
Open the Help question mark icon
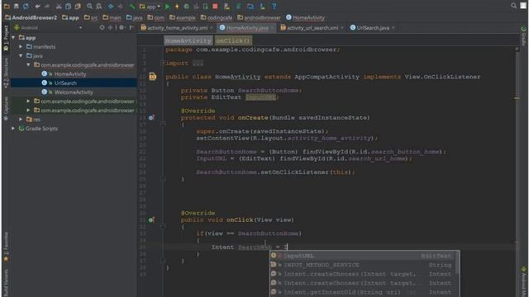point(274,6)
